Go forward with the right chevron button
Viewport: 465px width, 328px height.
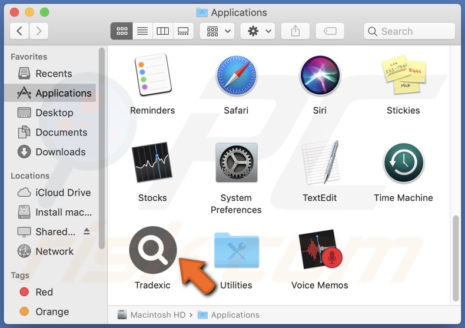point(38,31)
